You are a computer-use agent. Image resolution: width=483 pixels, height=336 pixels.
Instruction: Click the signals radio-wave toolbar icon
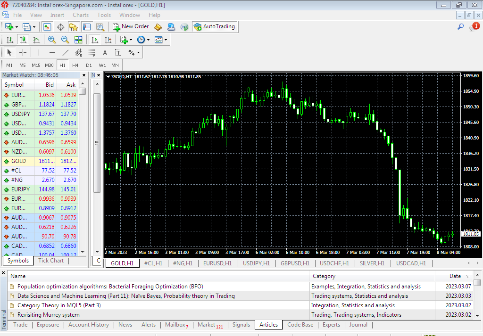point(184,27)
